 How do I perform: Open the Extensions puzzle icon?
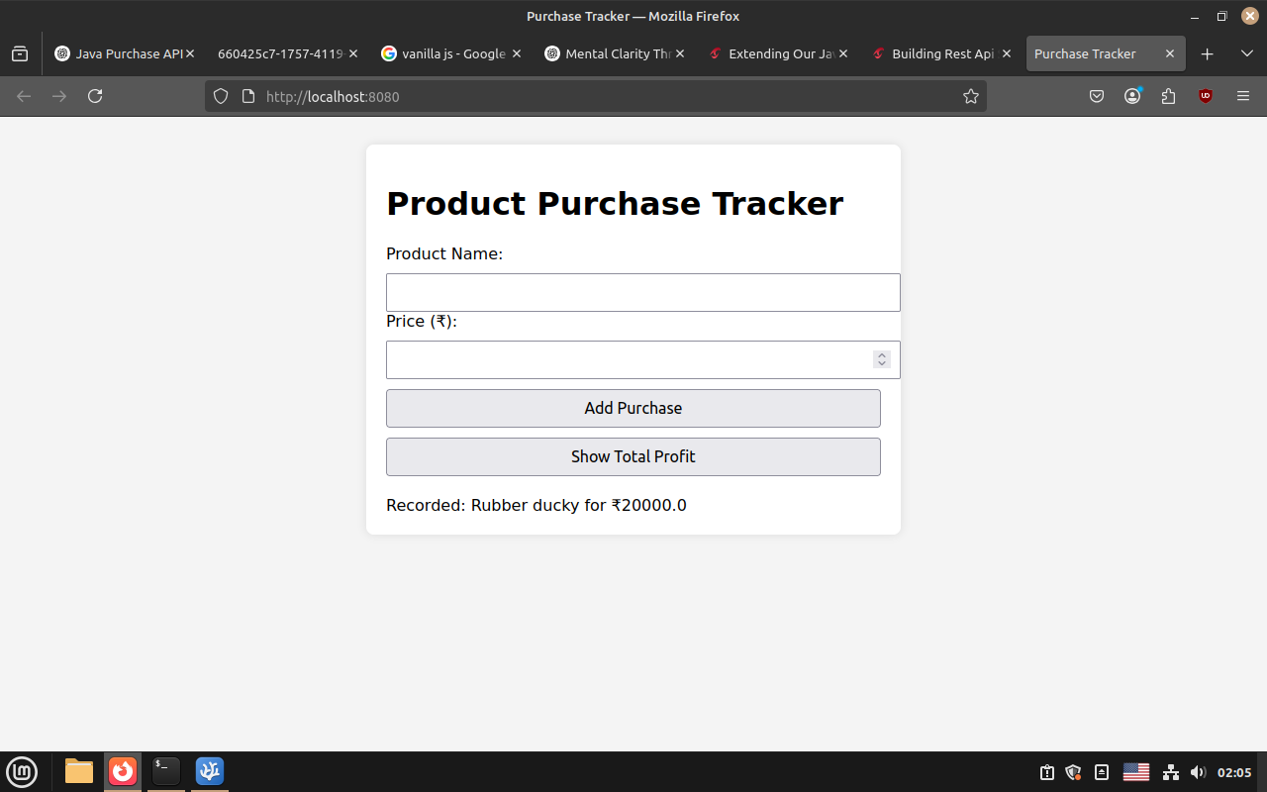pyautogui.click(x=1168, y=96)
